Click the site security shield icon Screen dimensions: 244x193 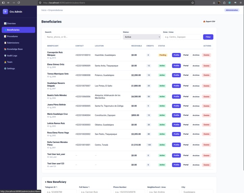coord(40,3)
